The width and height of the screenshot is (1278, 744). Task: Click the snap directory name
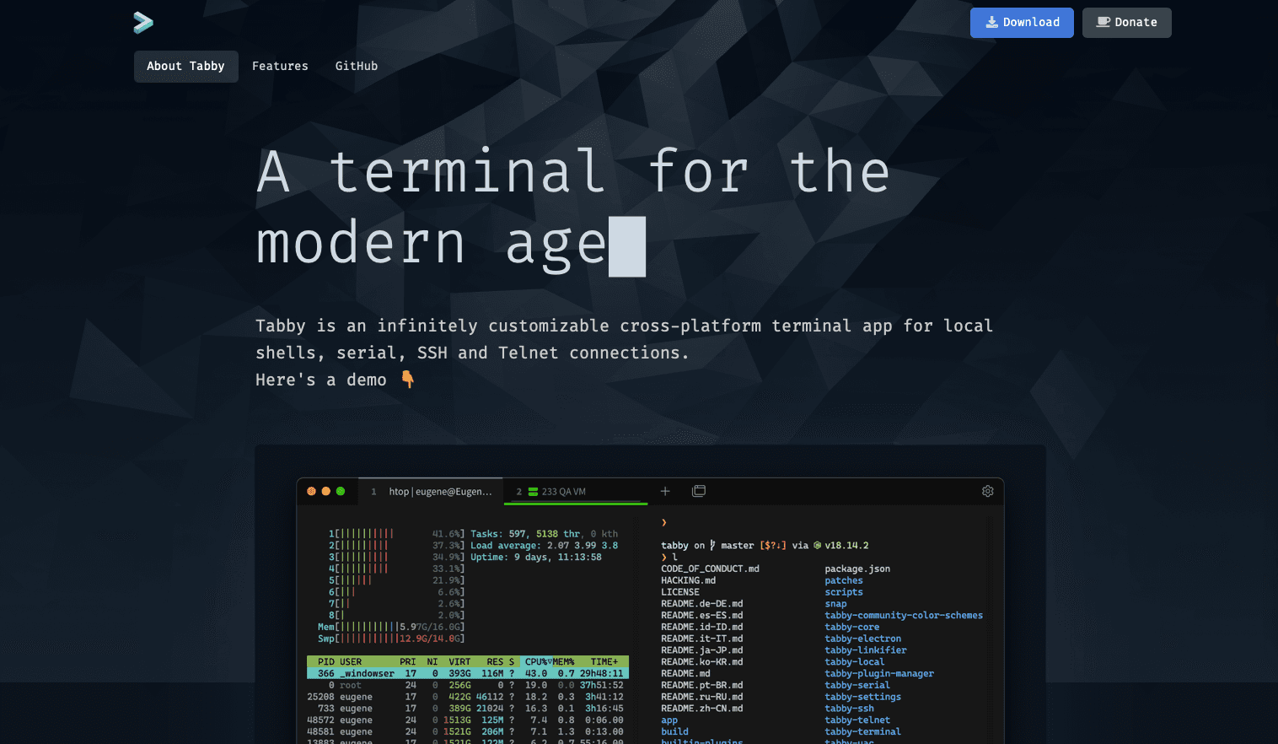[835, 604]
